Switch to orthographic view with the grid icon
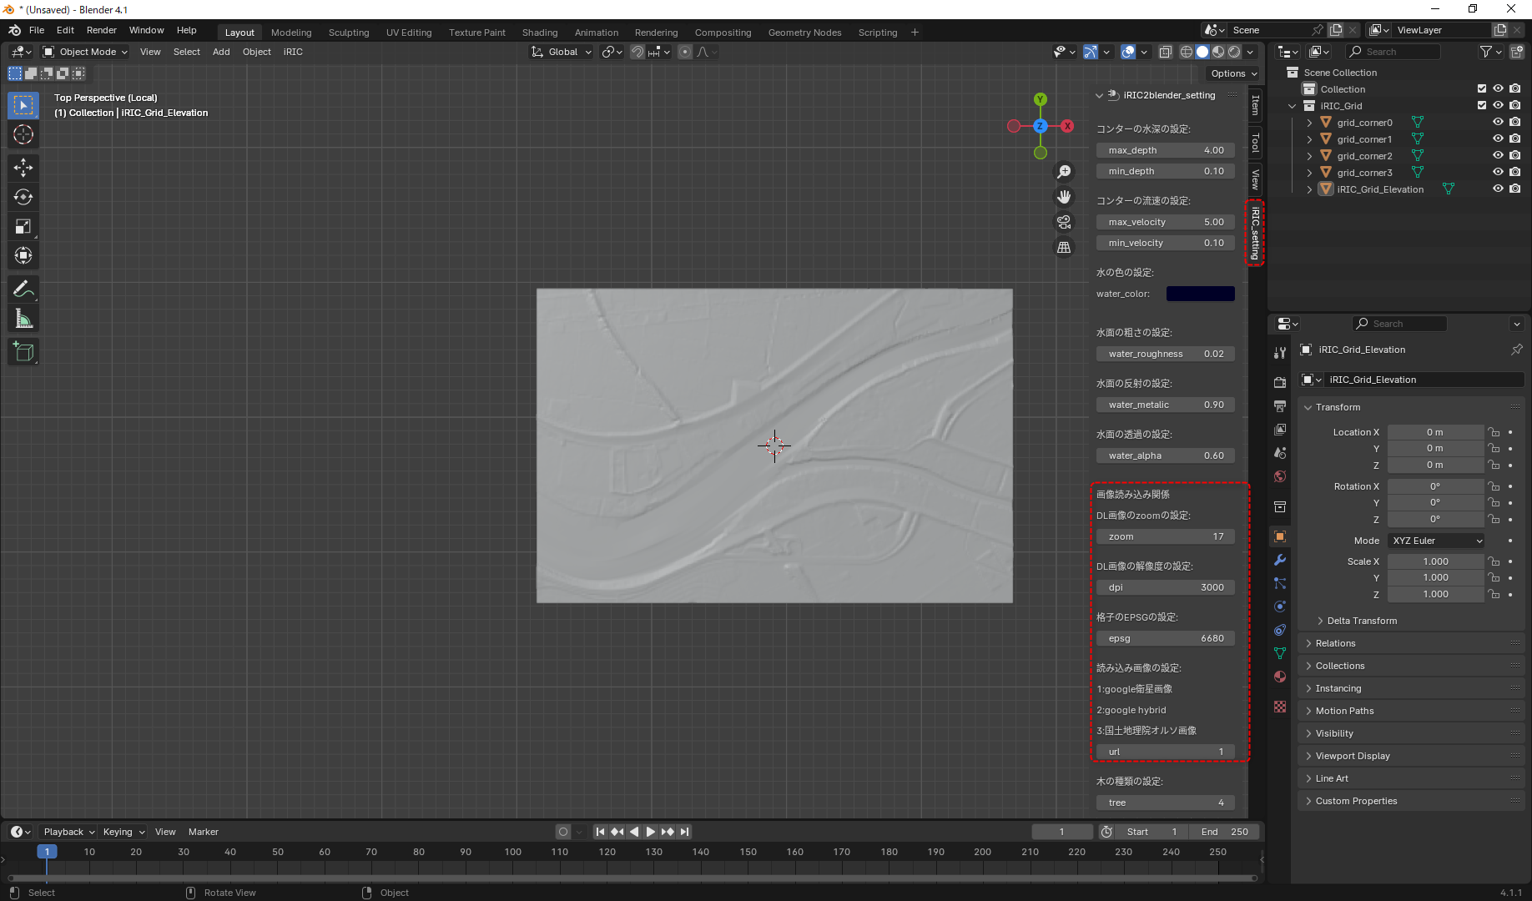Screen dimensions: 1532x901 pyautogui.click(x=1064, y=248)
